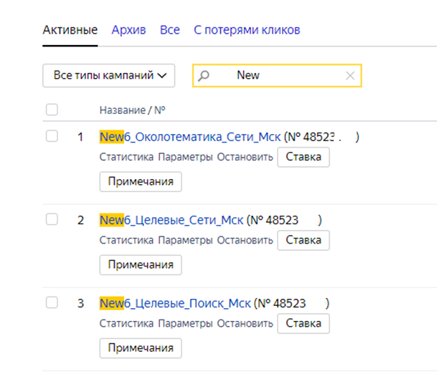Click Ставка button for Околотематика campaign

[x=304, y=157]
